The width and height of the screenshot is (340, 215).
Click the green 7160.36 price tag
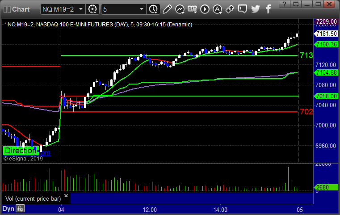pyautogui.click(x=326, y=45)
